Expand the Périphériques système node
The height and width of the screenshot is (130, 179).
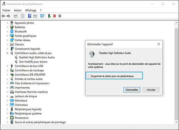tap(7, 114)
